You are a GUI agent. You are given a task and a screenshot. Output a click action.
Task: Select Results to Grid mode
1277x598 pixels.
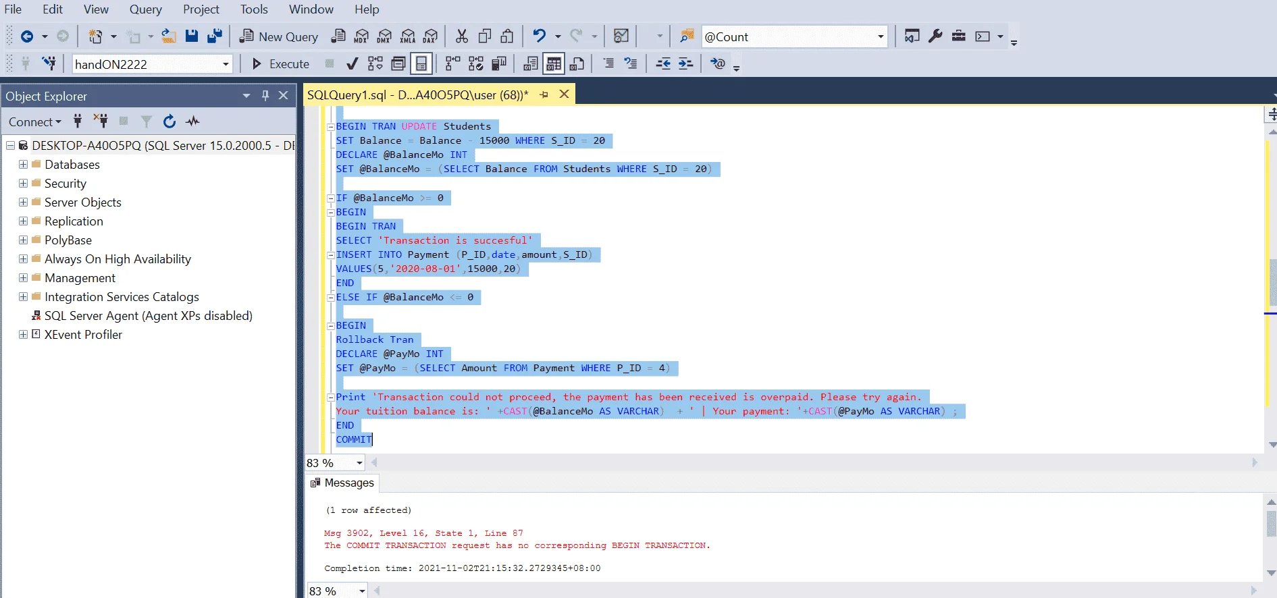pos(554,64)
